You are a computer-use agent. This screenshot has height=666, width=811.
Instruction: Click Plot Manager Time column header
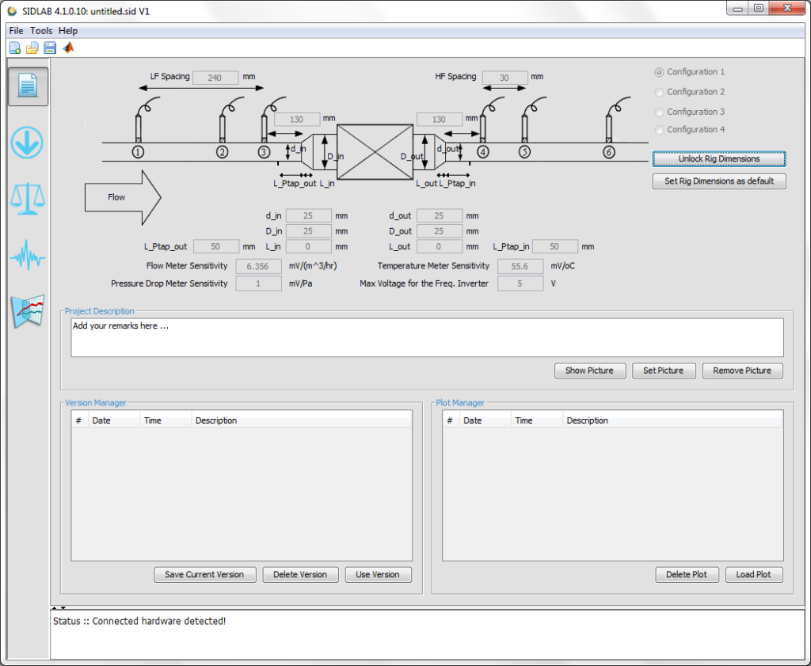pos(538,421)
